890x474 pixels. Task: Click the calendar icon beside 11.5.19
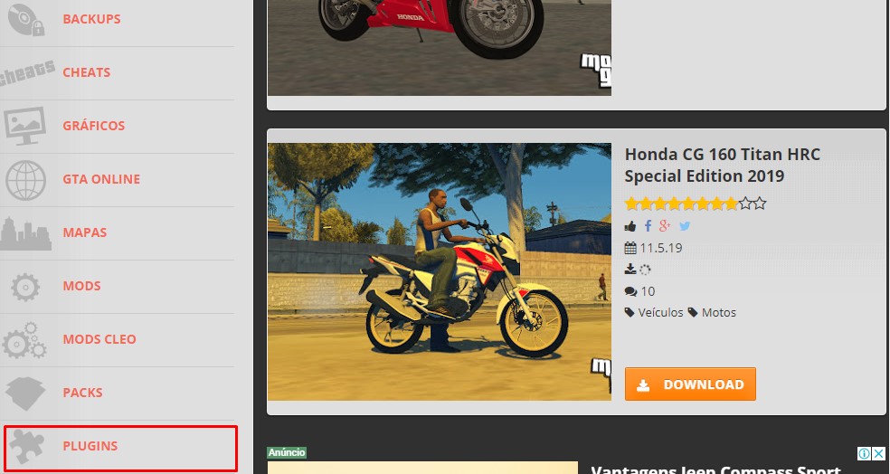pos(630,248)
